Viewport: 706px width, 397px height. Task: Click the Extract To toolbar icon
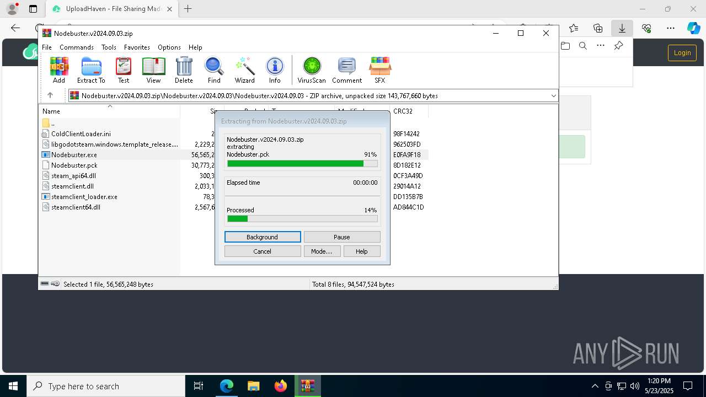[x=91, y=70]
